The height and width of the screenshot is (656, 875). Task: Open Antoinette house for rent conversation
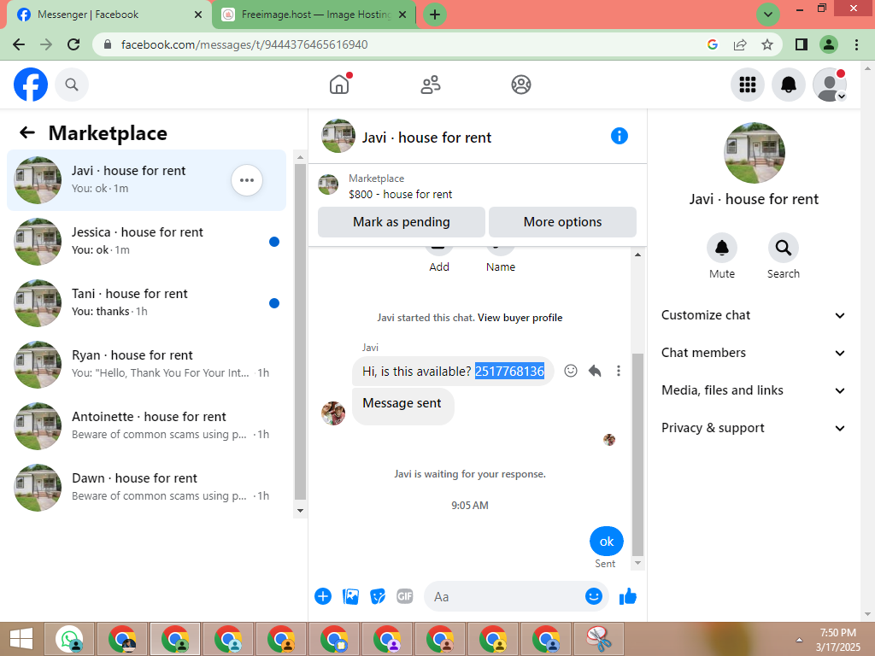146,425
